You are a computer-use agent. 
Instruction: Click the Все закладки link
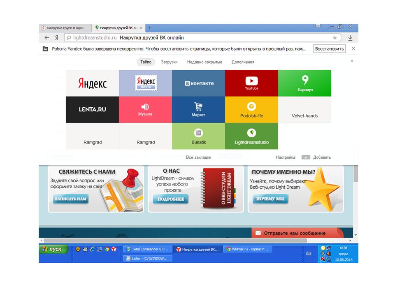(198, 157)
